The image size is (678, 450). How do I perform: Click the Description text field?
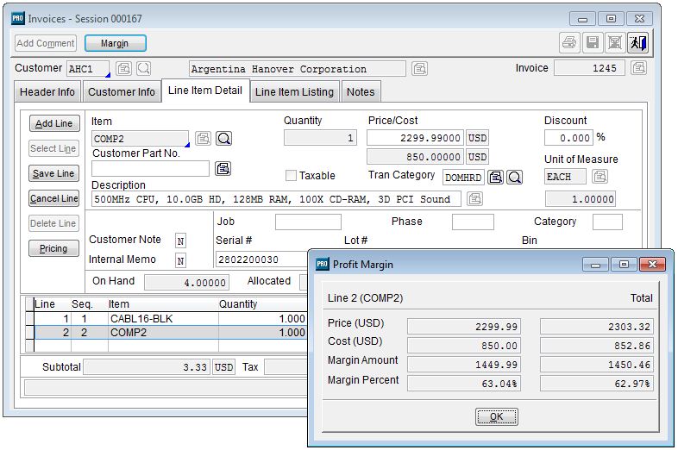[x=276, y=199]
